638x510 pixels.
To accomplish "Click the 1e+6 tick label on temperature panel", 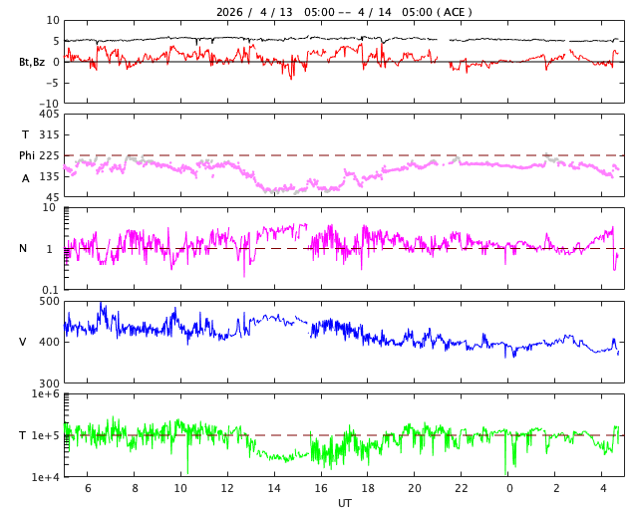I will pyautogui.click(x=45, y=394).
